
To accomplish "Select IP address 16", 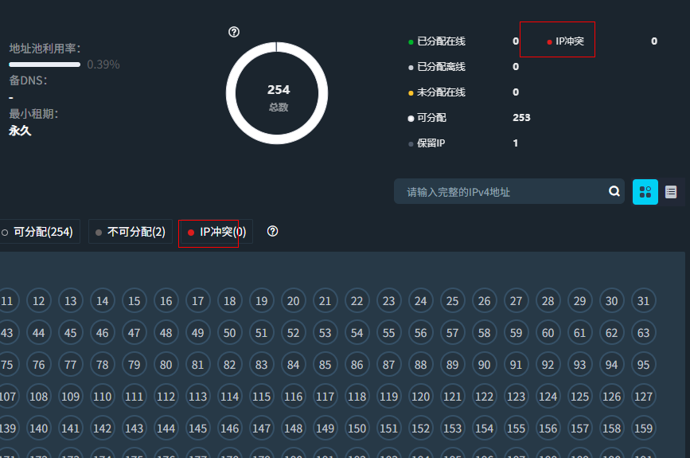I will [x=166, y=301].
